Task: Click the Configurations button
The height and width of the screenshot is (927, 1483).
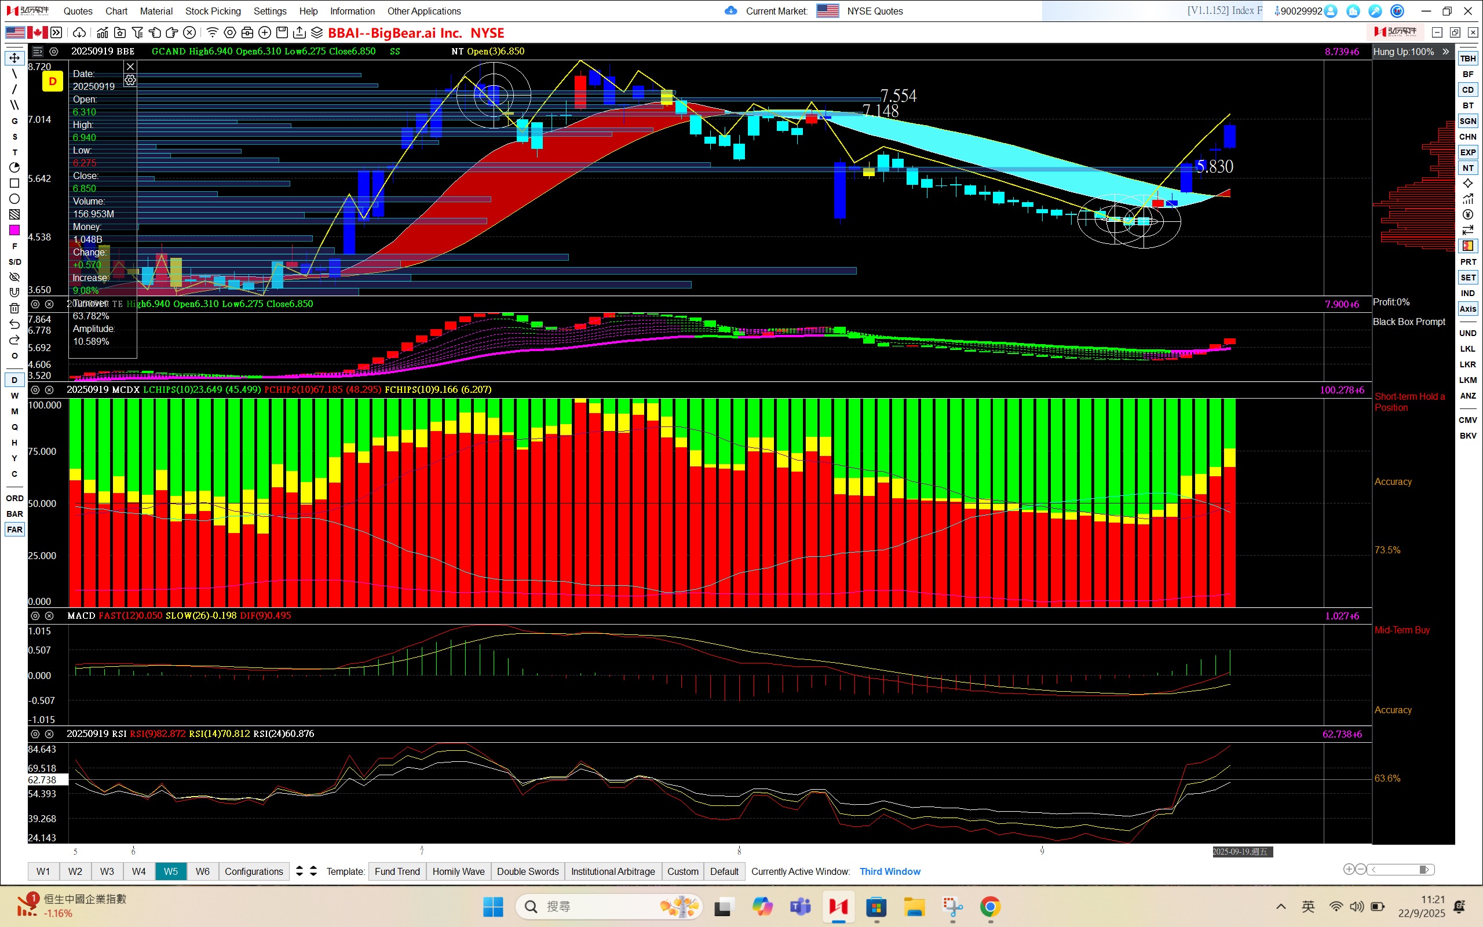Action: (254, 871)
